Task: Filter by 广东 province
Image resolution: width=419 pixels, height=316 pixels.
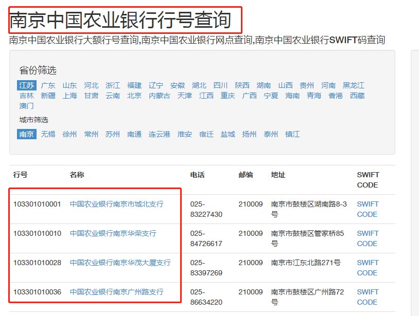Action: click(x=48, y=85)
